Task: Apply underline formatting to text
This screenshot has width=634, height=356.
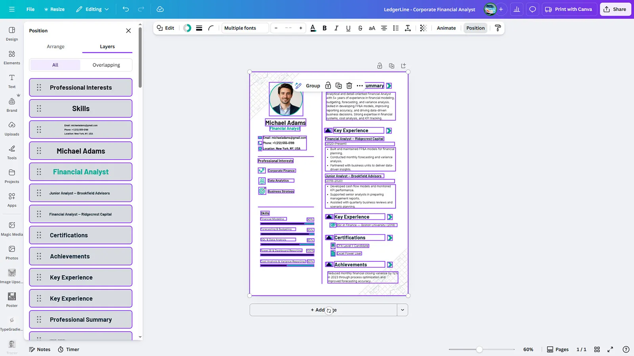Action: click(348, 28)
